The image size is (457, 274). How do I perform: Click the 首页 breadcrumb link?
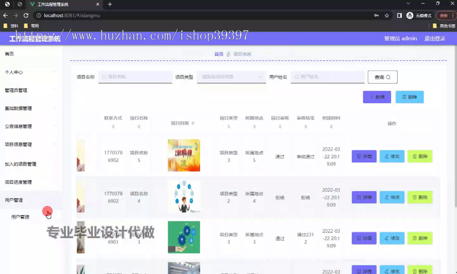tap(218, 54)
